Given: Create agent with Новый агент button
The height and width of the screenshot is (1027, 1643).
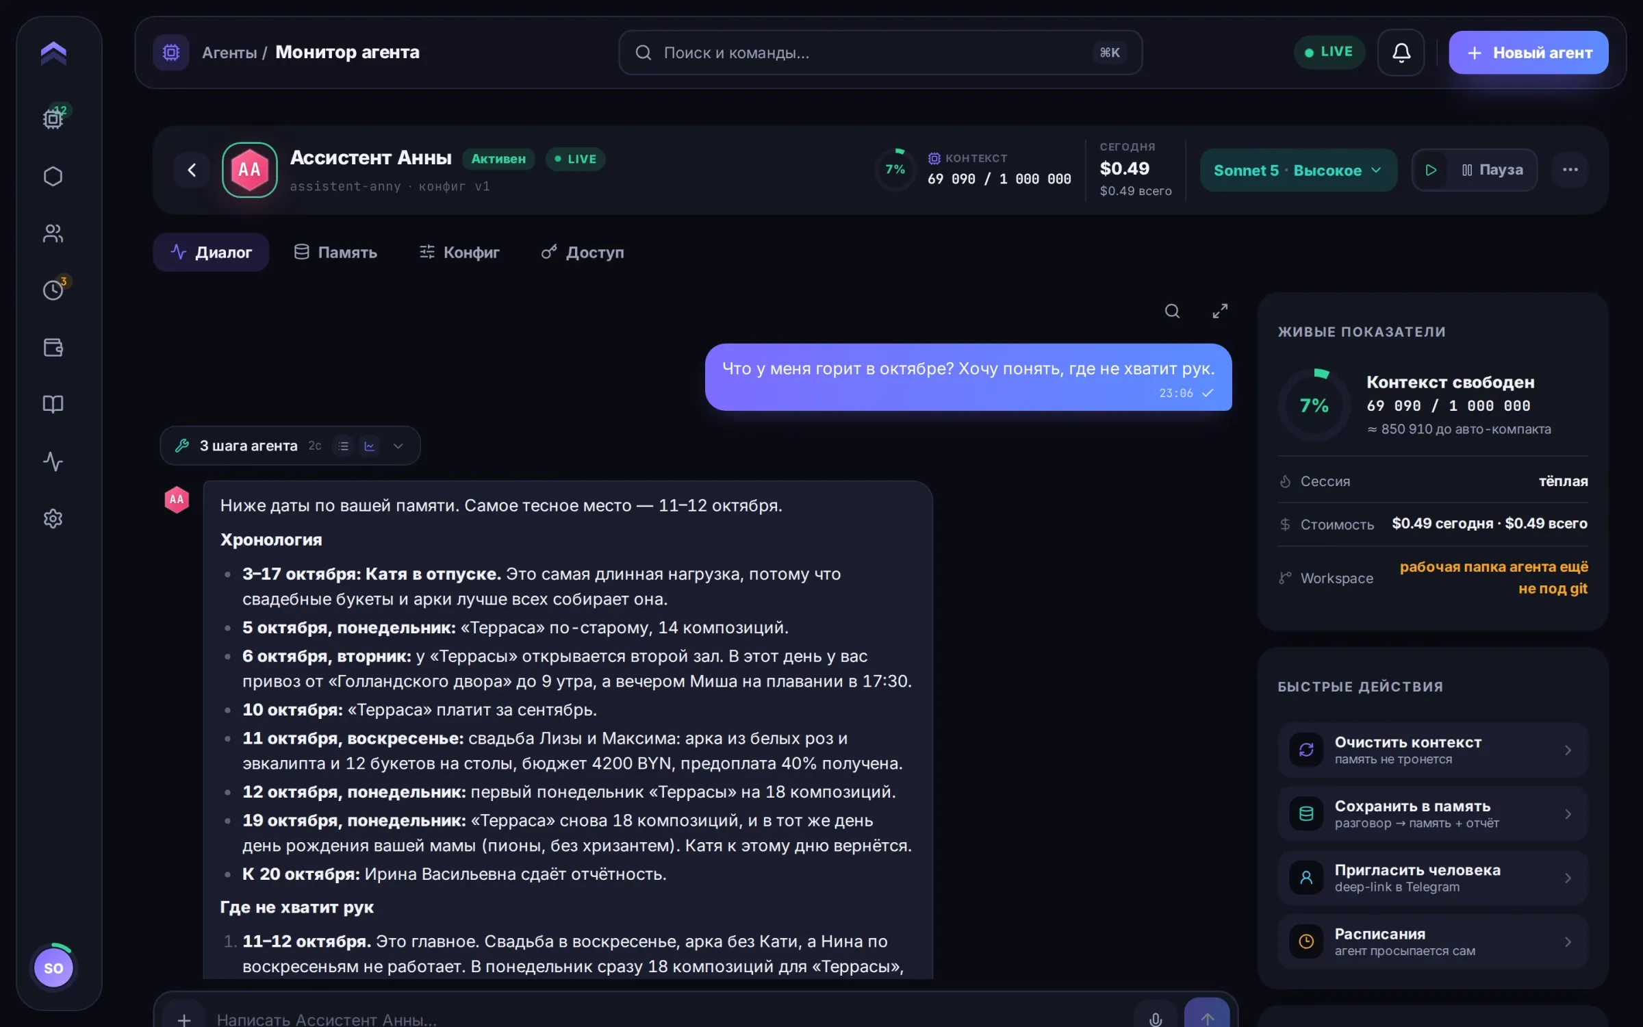Looking at the screenshot, I should 1528,52.
